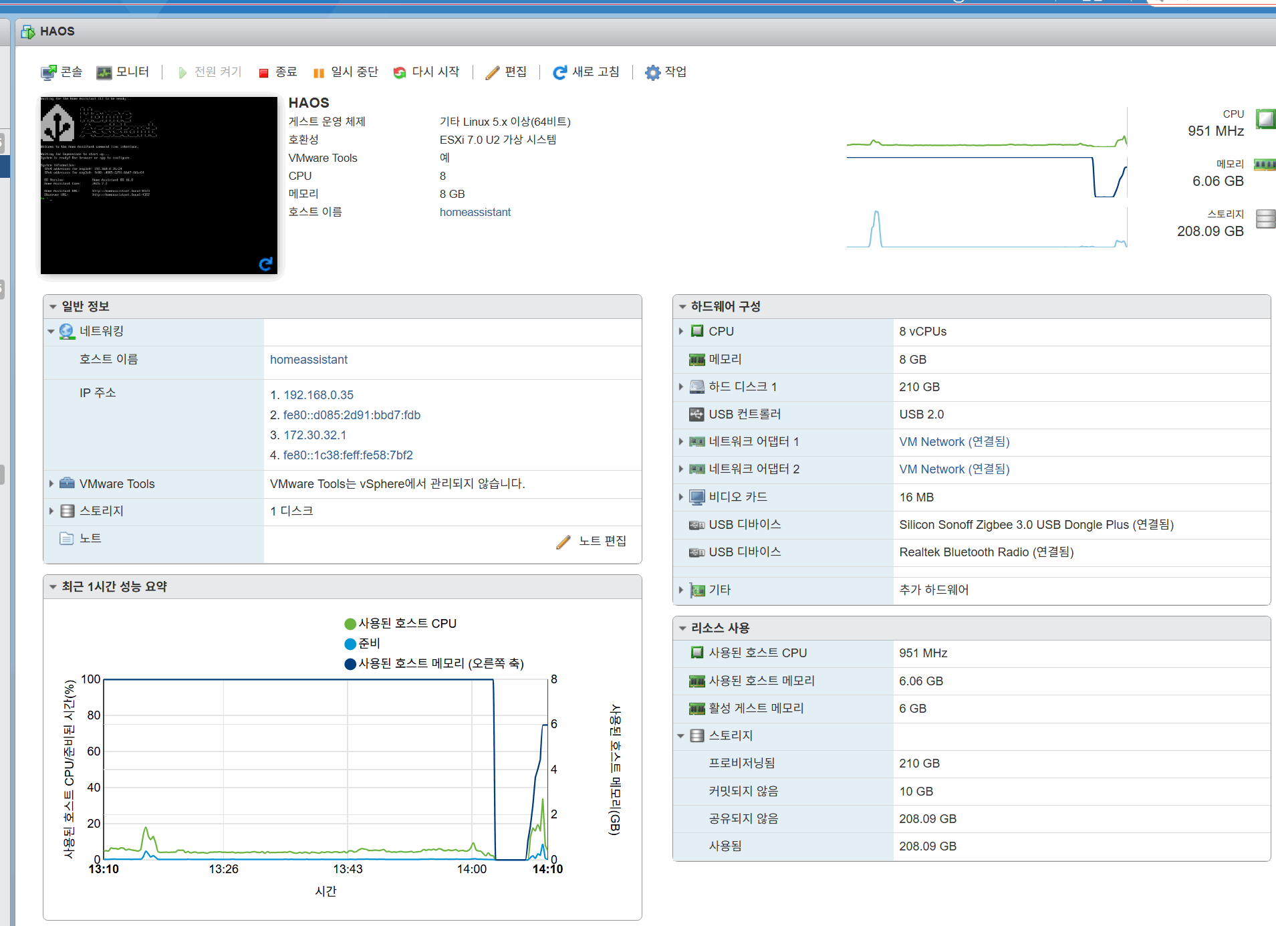Screen dimensions: 1276x926
Task: Open the 콘솔 console button
Action: pyautogui.click(x=61, y=72)
